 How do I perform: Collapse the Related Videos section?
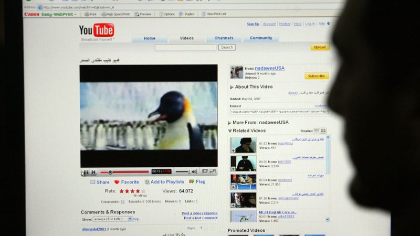[247, 131]
